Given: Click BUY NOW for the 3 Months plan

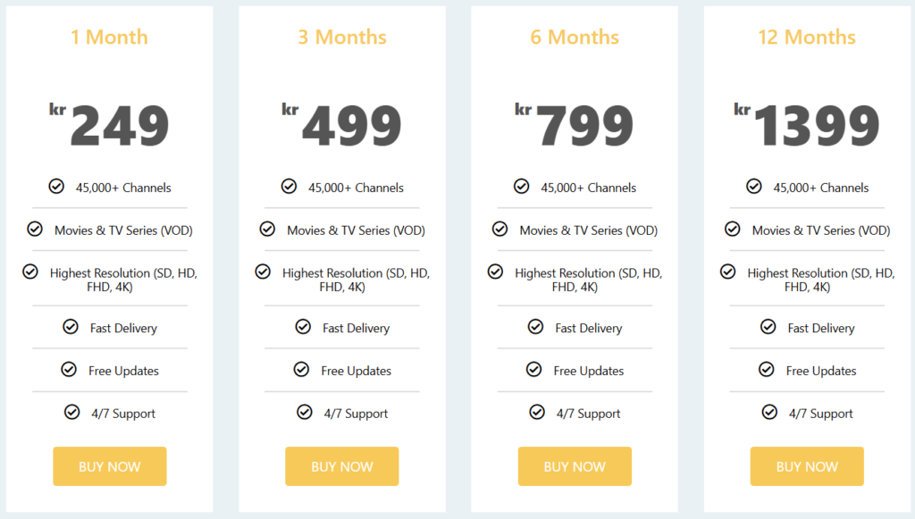Looking at the screenshot, I should click(342, 466).
